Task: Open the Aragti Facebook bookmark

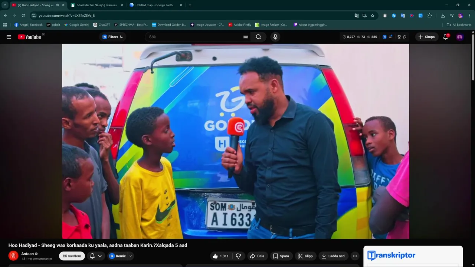Action: [x=29, y=25]
